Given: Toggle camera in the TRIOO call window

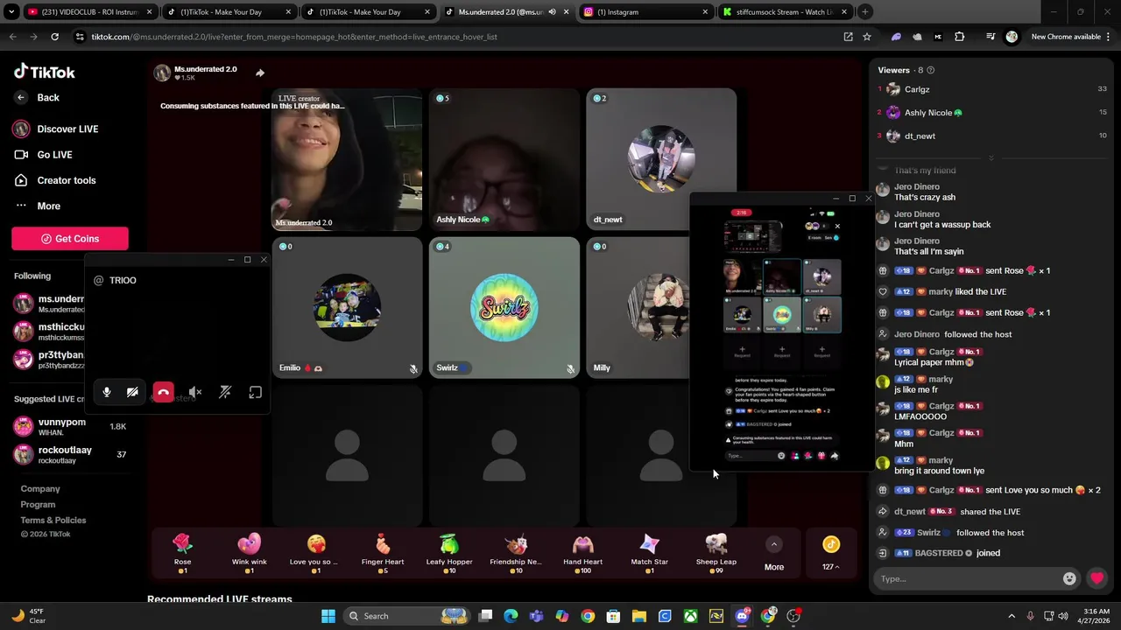Looking at the screenshot, I should 132,393.
